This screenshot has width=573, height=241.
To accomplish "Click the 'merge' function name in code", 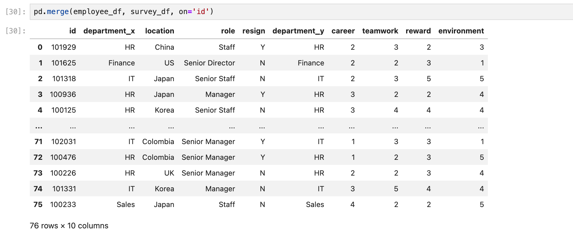I will point(58,12).
